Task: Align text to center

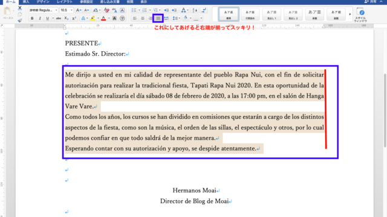Action: (x=143, y=18)
